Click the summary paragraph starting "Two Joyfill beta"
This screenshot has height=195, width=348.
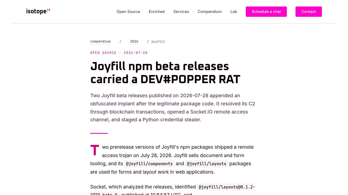point(173,108)
